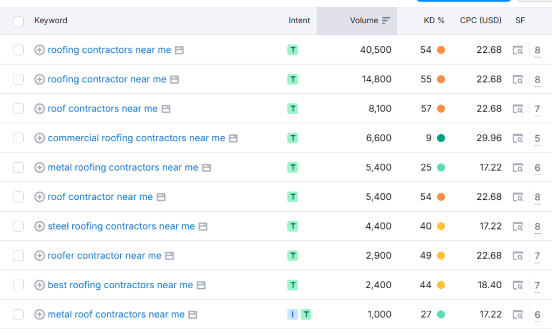Select checkbox for 'metal roofing contractors near me'
Viewport: 552px width, 334px height.
tap(18, 168)
